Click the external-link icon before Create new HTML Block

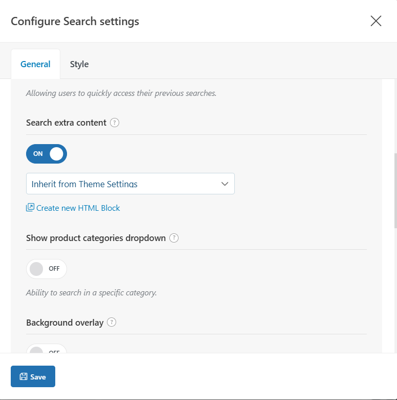coord(30,208)
